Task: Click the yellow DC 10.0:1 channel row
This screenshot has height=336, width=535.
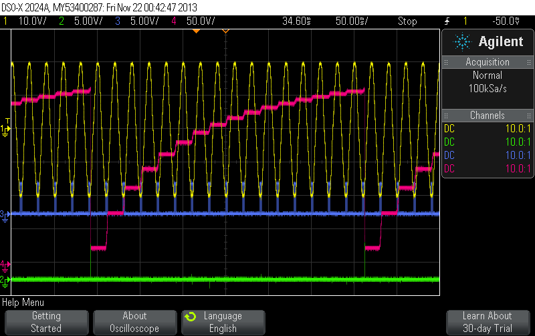Action: [x=488, y=128]
